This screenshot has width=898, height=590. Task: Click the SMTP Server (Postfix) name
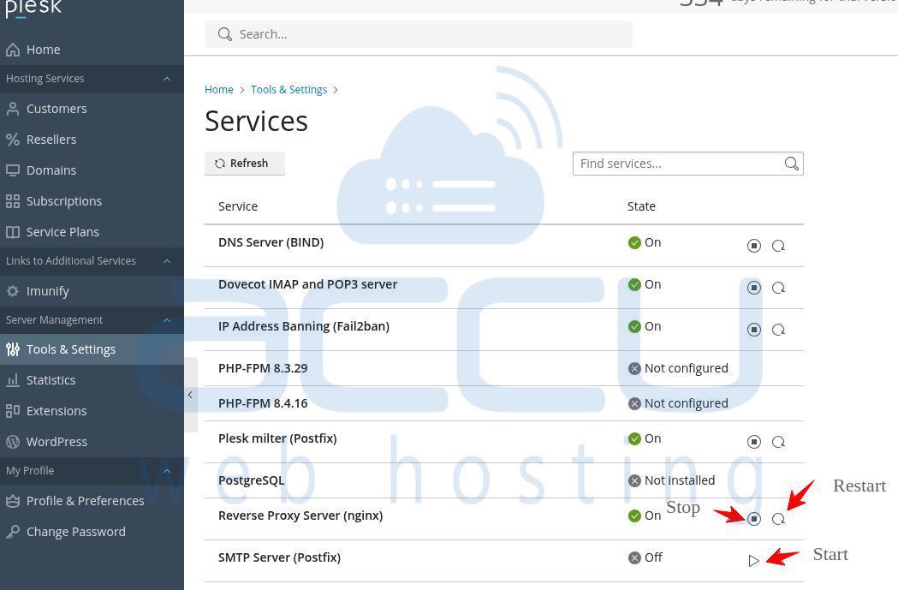[x=279, y=557]
